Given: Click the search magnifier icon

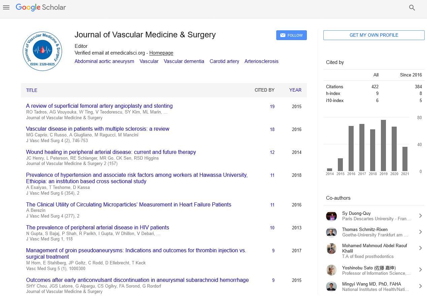Looking at the screenshot, I should [x=412, y=8].
